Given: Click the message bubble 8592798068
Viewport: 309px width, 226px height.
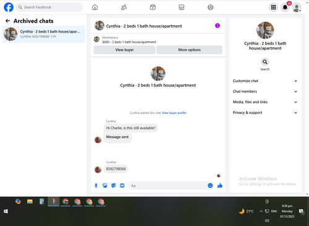Looking at the screenshot, I should point(116,169).
